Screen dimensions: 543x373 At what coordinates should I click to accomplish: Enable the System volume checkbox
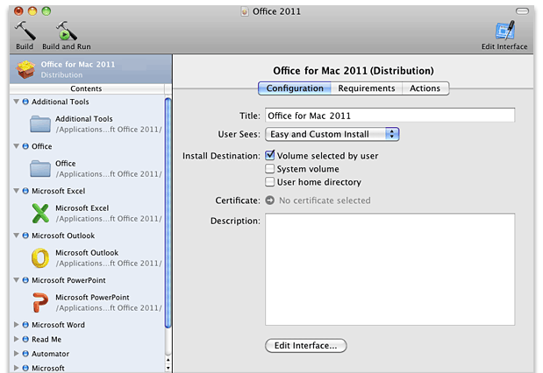pyautogui.click(x=270, y=169)
